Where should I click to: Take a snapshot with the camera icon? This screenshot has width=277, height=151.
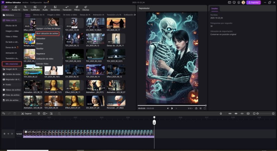[x=196, y=108]
